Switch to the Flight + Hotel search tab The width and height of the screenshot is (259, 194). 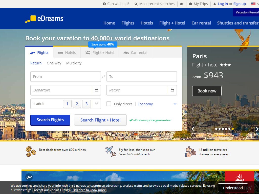coord(100,53)
